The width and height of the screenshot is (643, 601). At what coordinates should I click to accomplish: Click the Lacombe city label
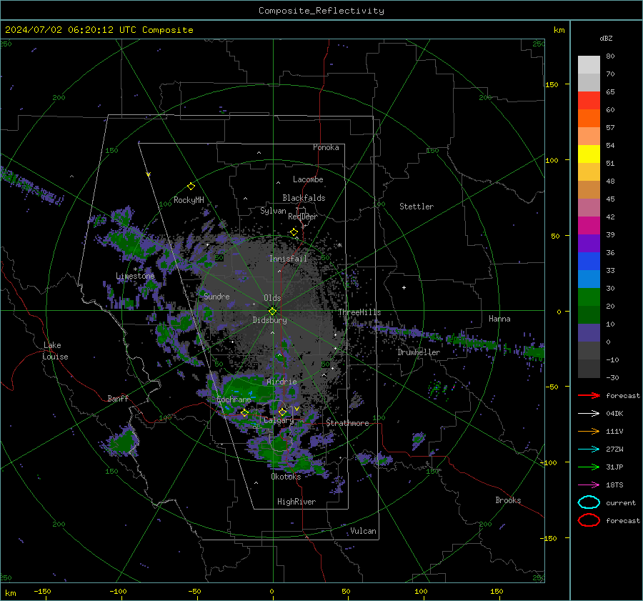[308, 179]
